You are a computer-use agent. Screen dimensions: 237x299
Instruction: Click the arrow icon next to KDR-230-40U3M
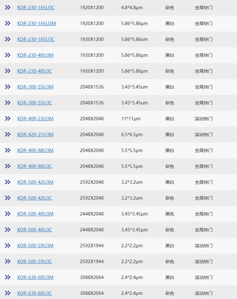(8, 55)
